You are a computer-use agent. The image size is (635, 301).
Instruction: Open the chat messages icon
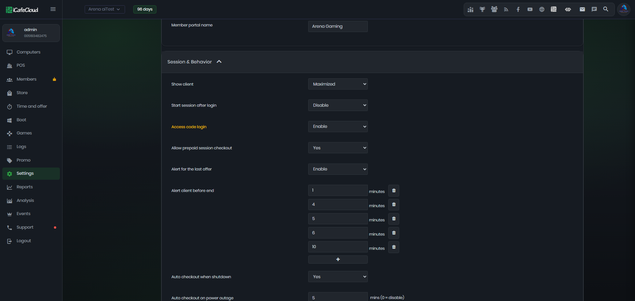(x=594, y=9)
